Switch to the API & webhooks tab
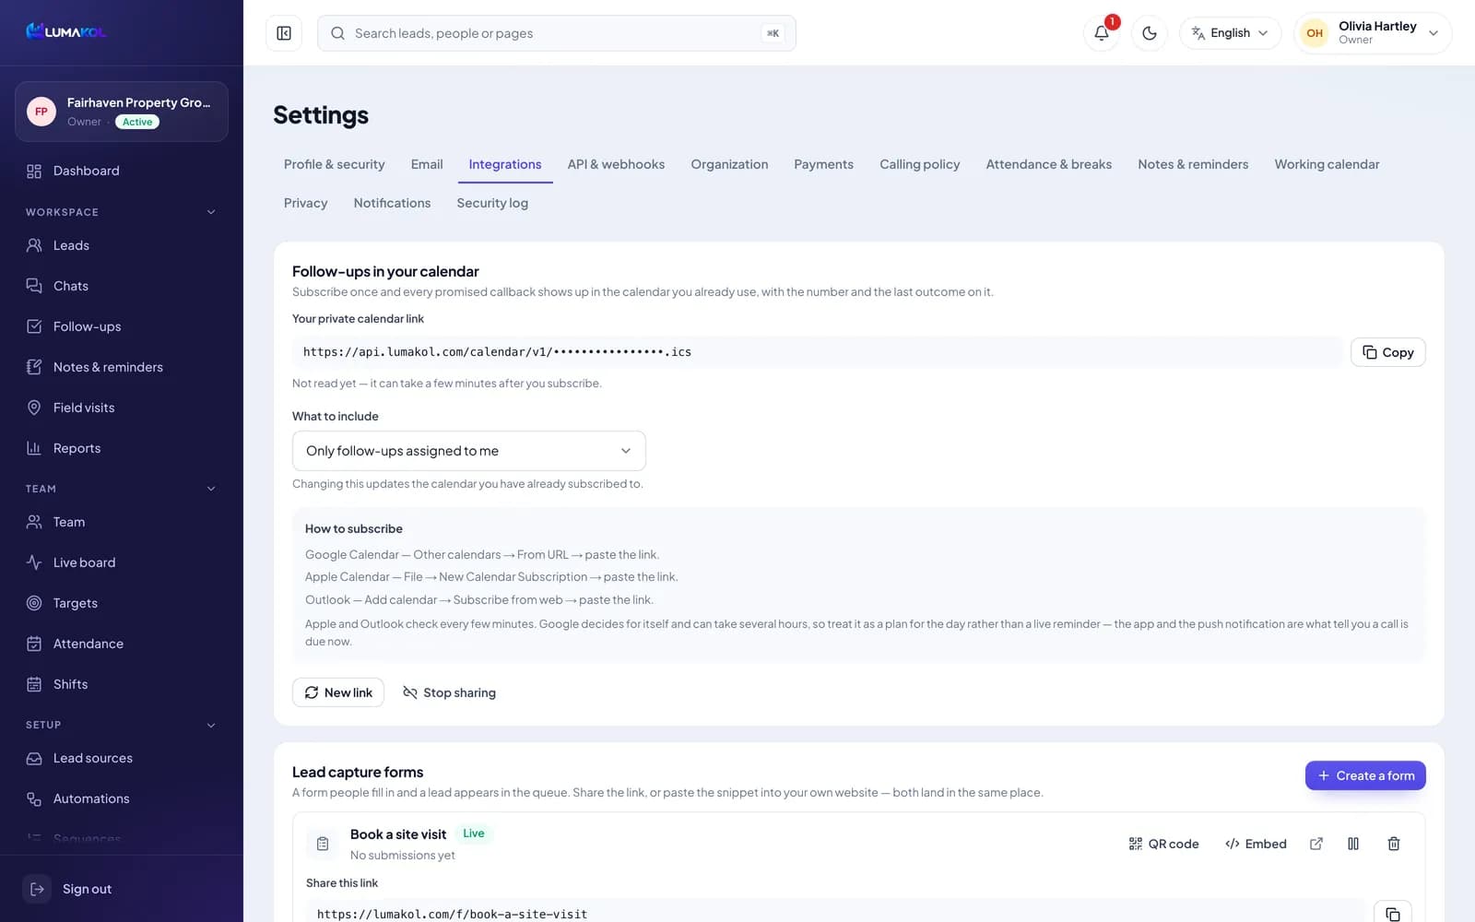The width and height of the screenshot is (1475, 922). point(616,164)
